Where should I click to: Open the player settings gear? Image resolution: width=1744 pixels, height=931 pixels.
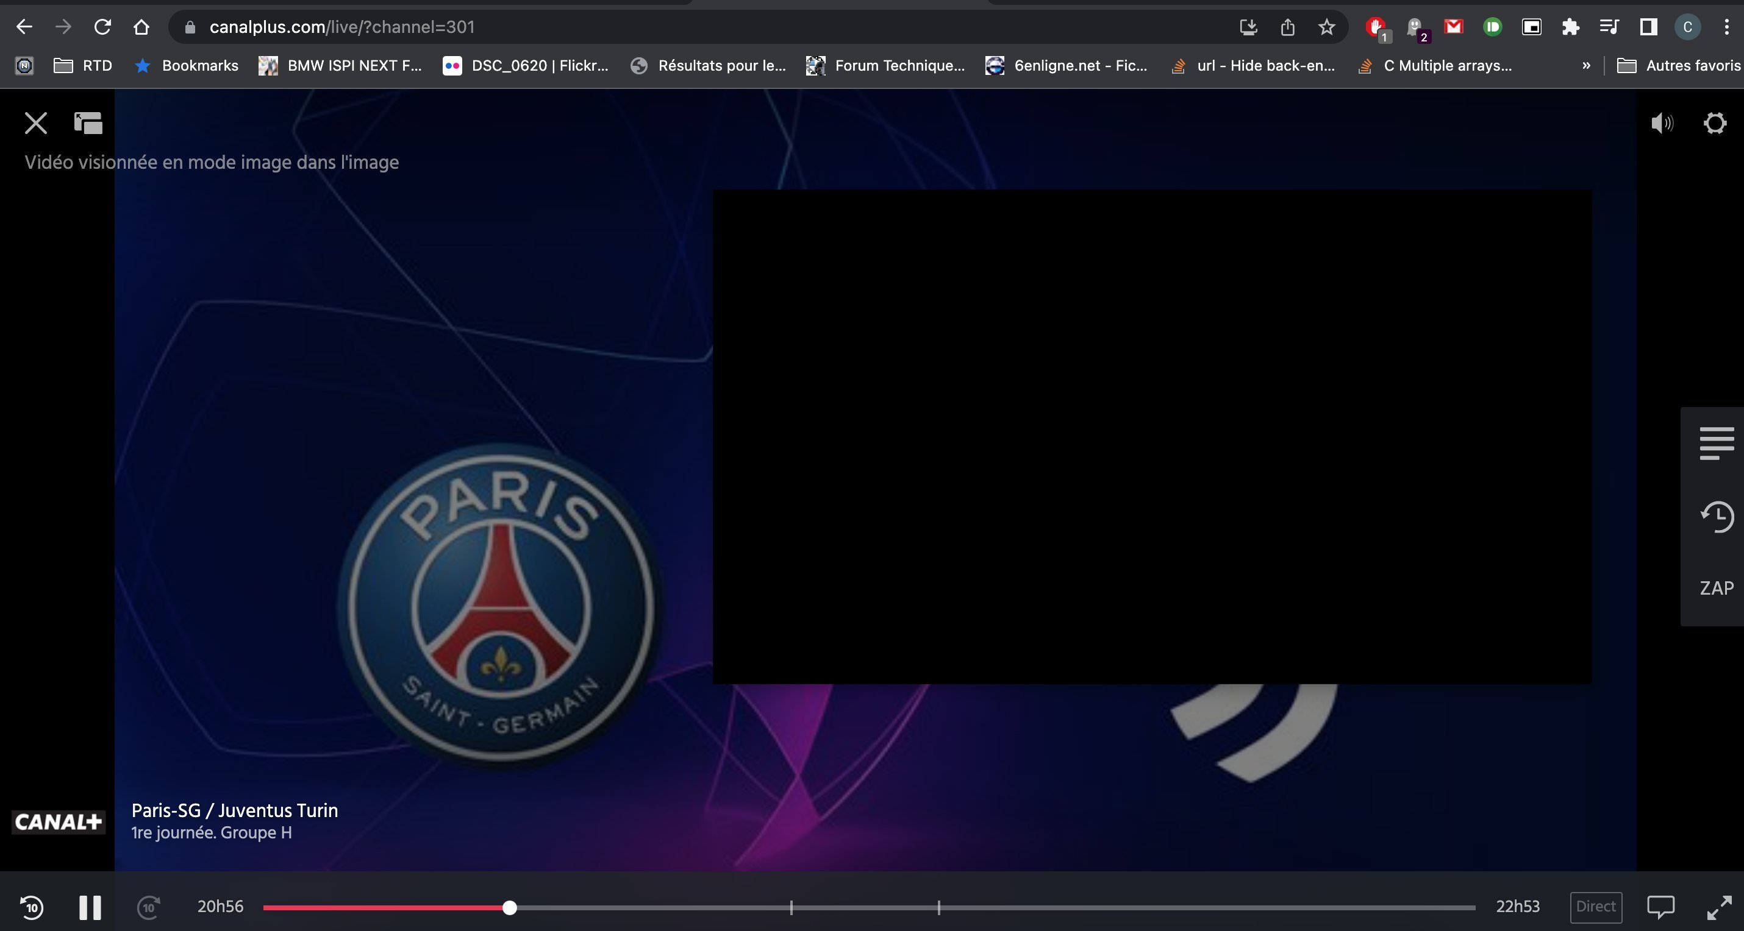coord(1714,123)
